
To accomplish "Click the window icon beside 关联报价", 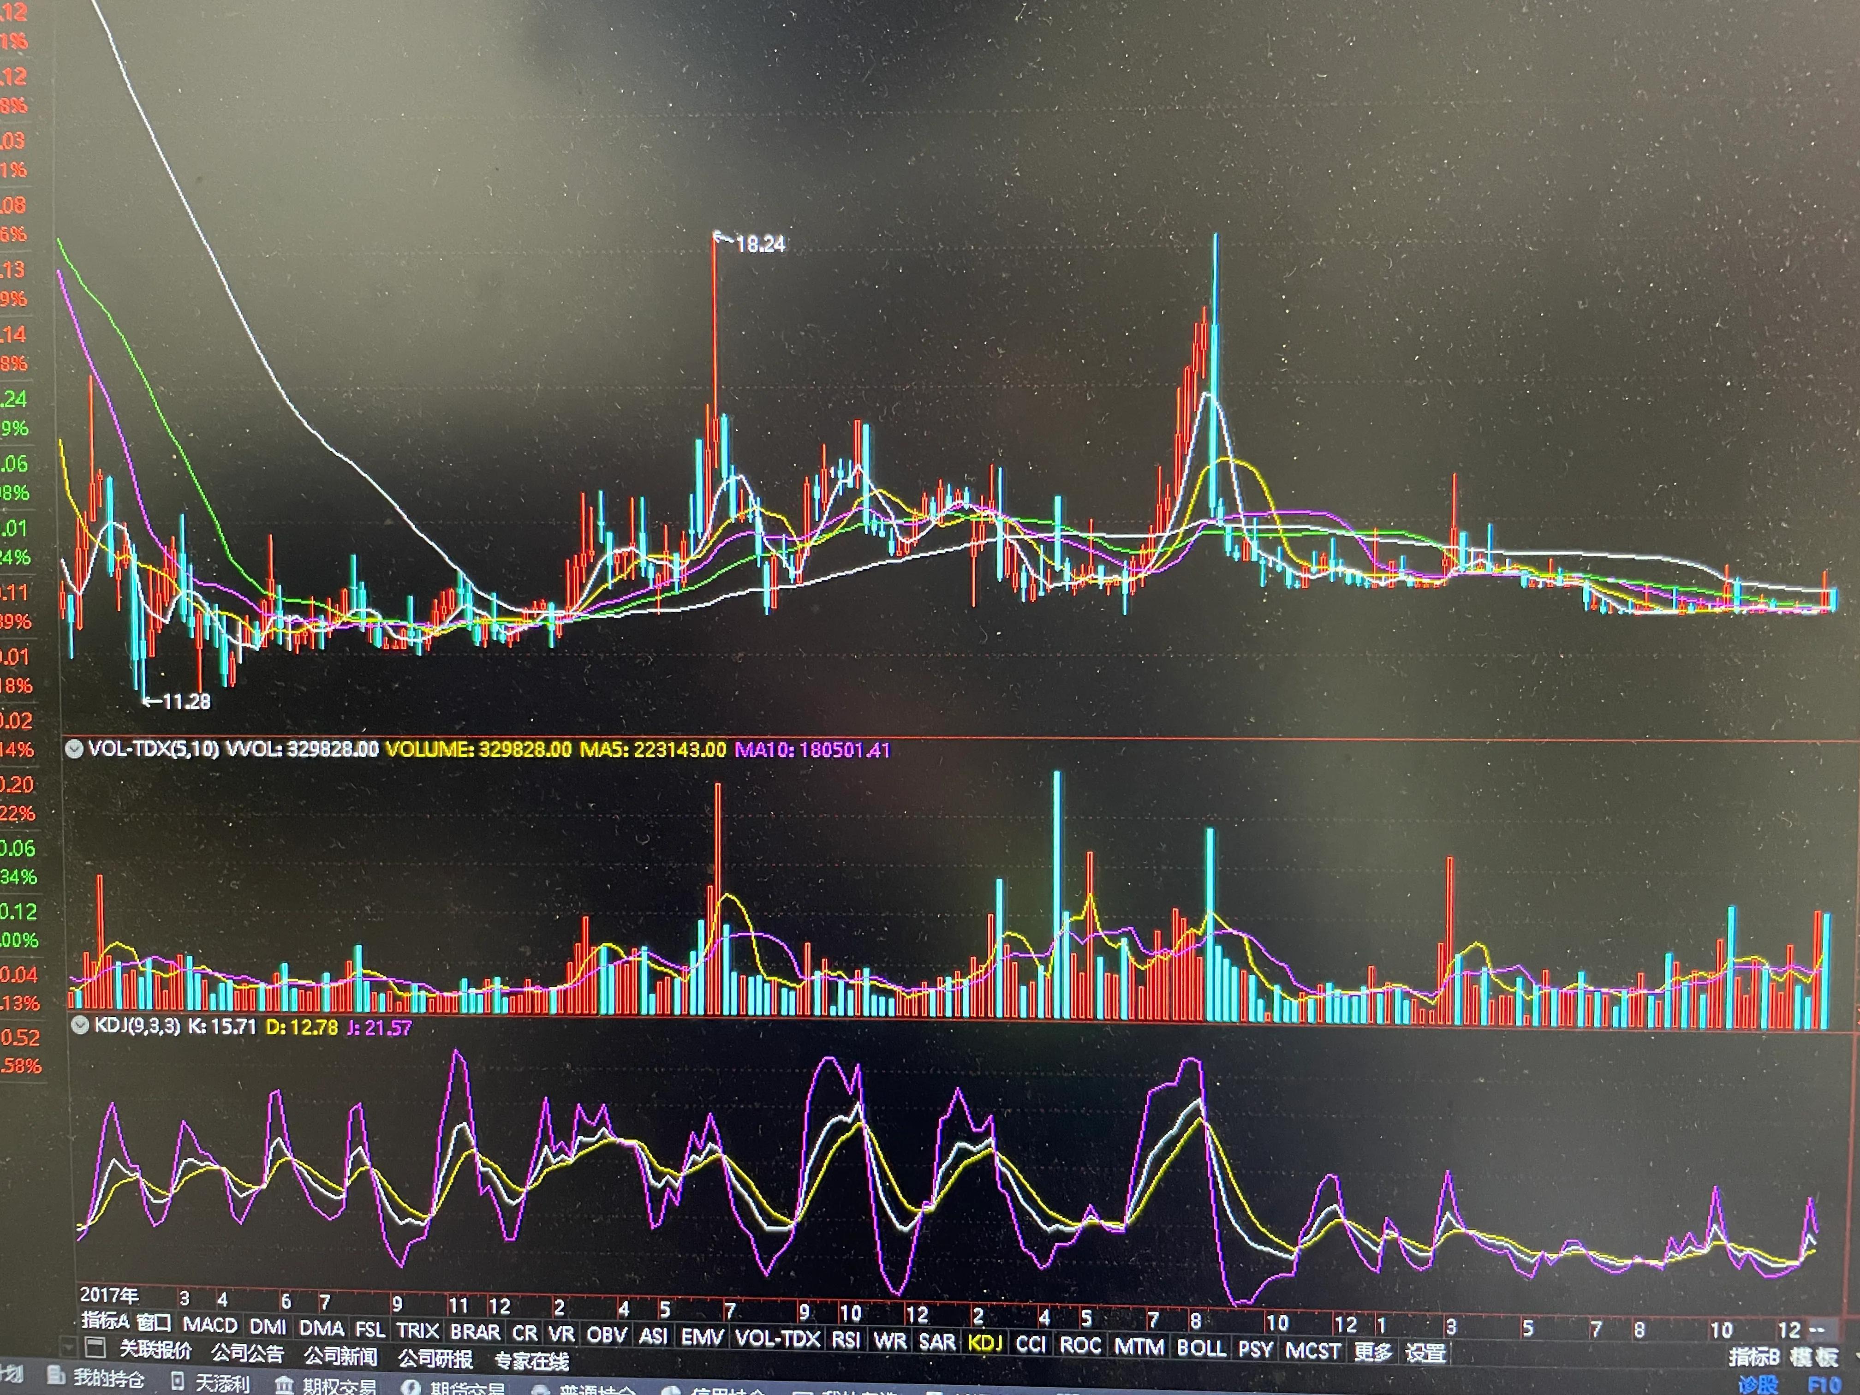I will pyautogui.click(x=95, y=1348).
